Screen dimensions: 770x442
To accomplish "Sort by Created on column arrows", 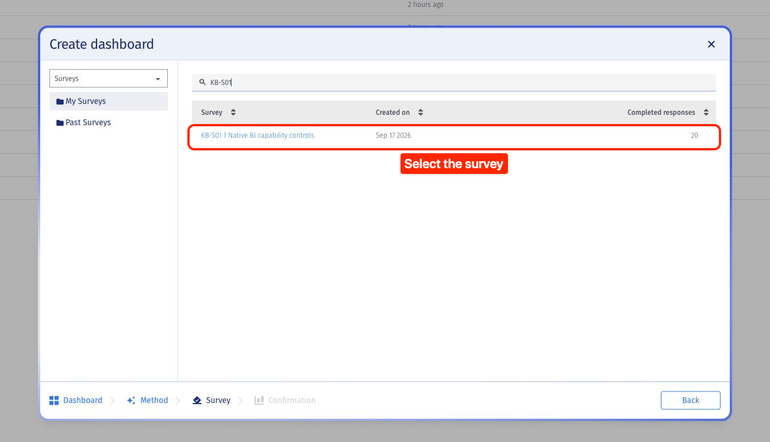I will (421, 113).
